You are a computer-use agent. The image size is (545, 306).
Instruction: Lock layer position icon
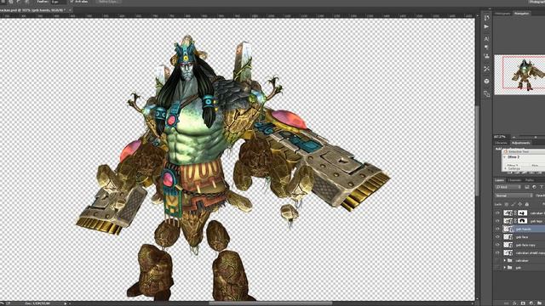coord(520,204)
